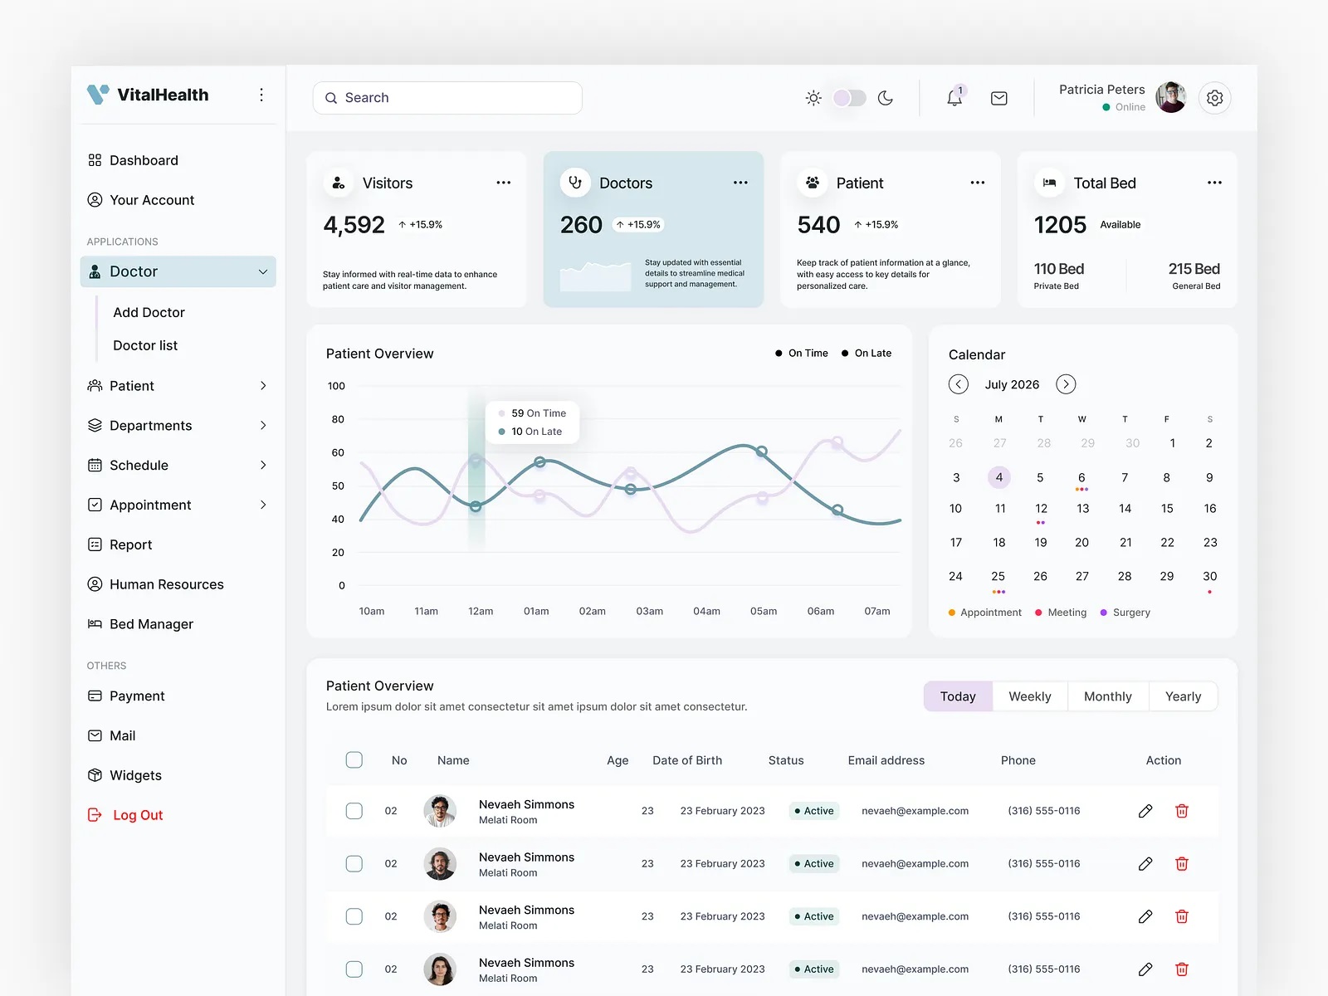Open Widgets in the sidebar
The width and height of the screenshot is (1328, 996).
click(124, 775)
